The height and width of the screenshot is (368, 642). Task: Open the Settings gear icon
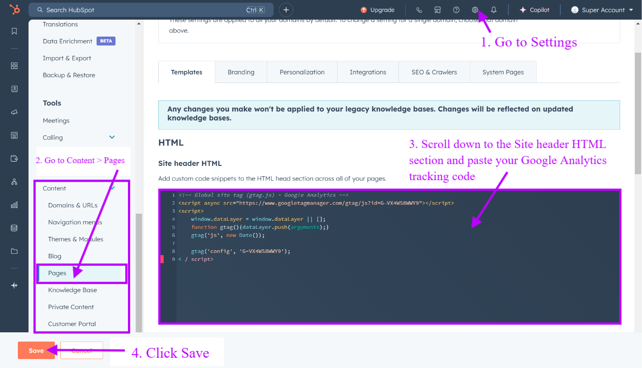475,10
